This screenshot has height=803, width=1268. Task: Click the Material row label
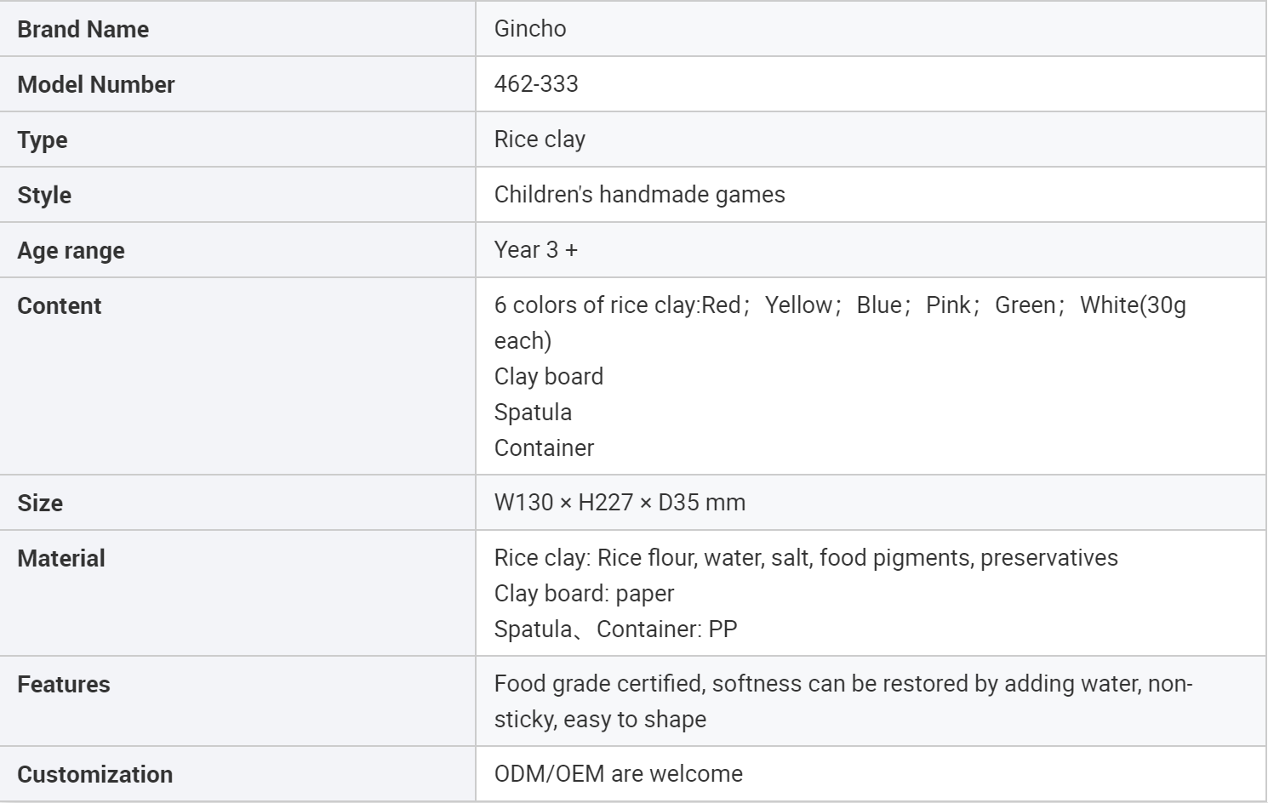pos(61,559)
